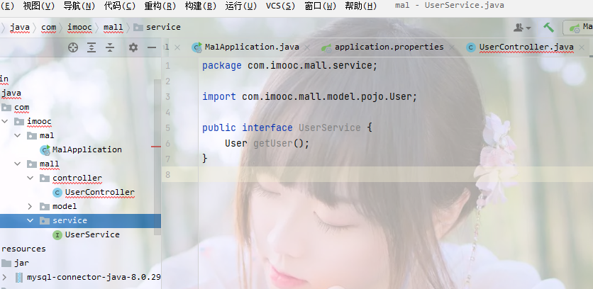Click line number 5 in gutter
Viewport: 593px width, 289px height.
[167, 127]
